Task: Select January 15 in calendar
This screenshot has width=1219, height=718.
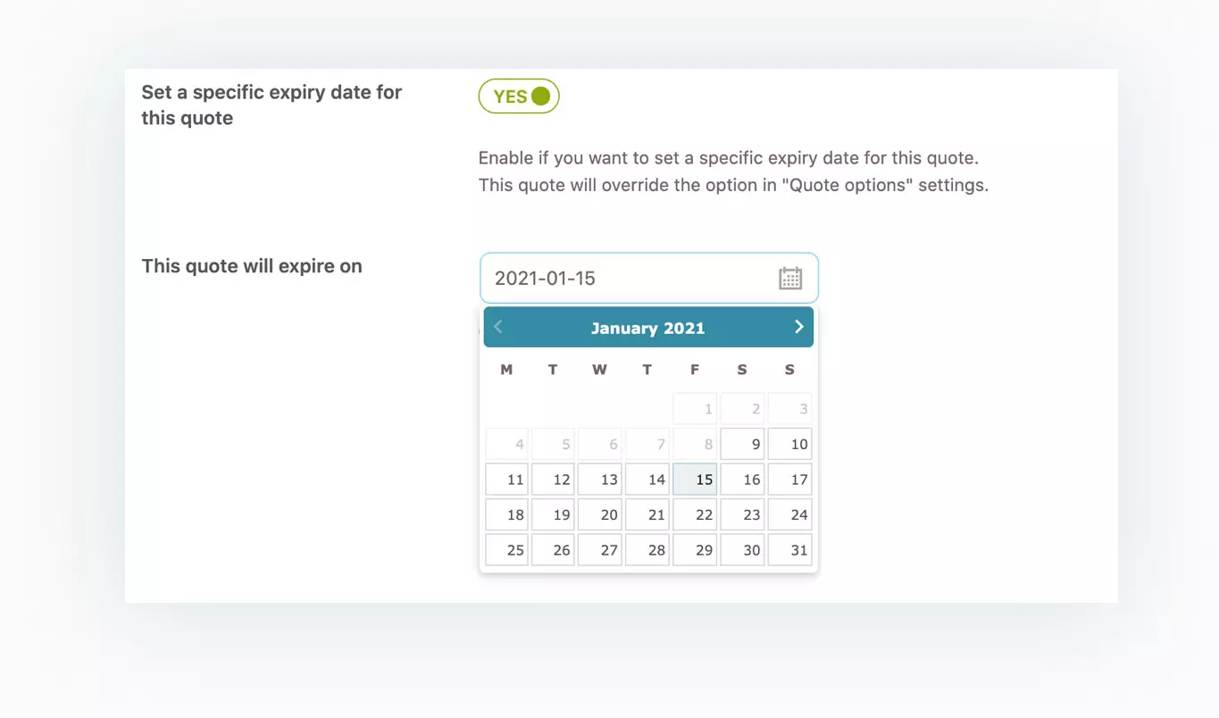Action: (x=695, y=479)
